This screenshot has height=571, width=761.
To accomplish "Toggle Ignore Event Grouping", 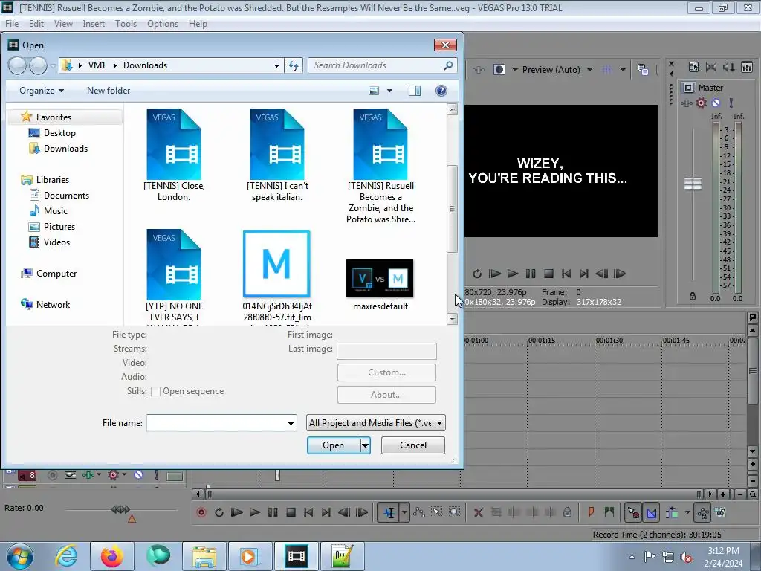I will coord(721,512).
